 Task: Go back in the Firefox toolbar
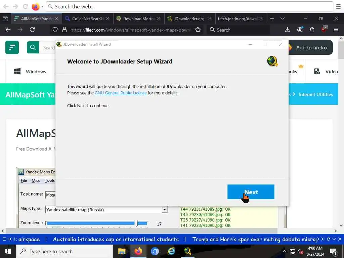[8, 30]
